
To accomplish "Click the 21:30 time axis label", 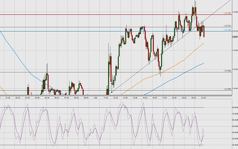I will (x=203, y=98).
